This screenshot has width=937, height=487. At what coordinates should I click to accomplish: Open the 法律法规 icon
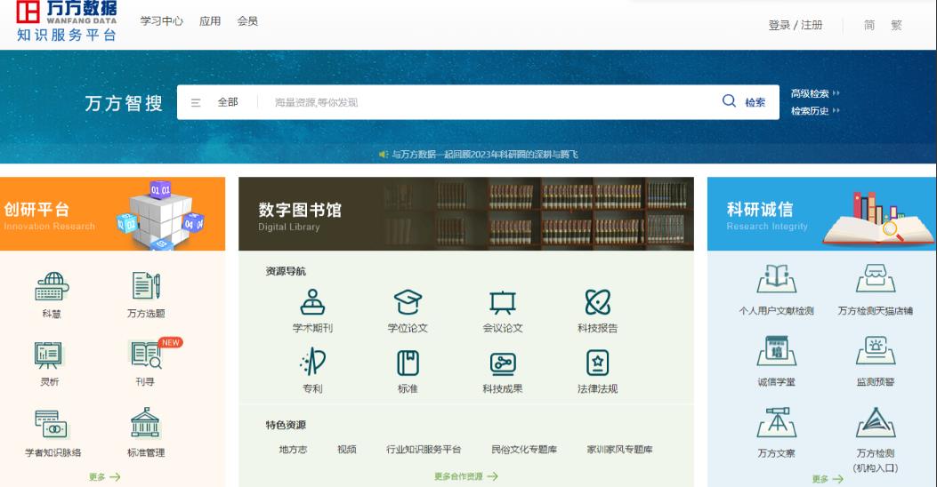pos(598,363)
